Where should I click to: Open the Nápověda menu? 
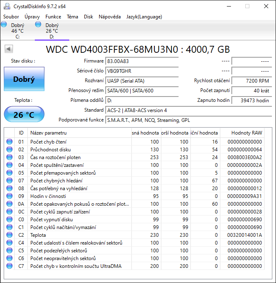click(109, 17)
